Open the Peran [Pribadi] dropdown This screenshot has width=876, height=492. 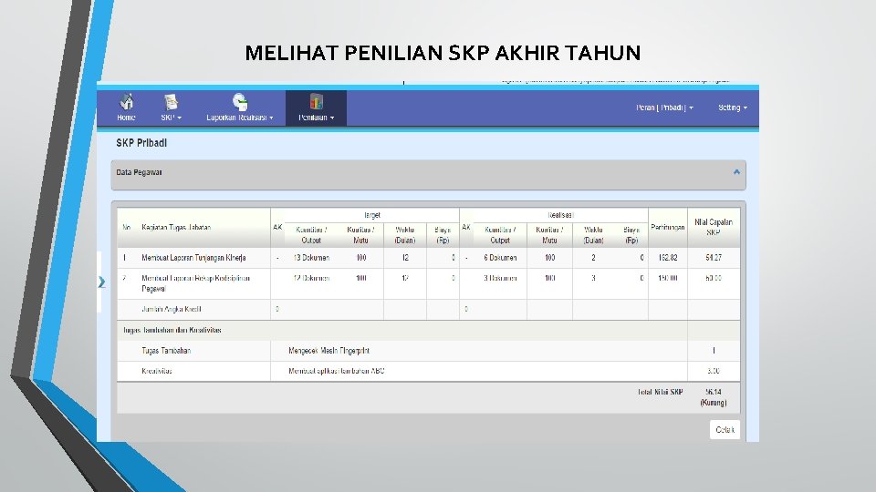664,108
